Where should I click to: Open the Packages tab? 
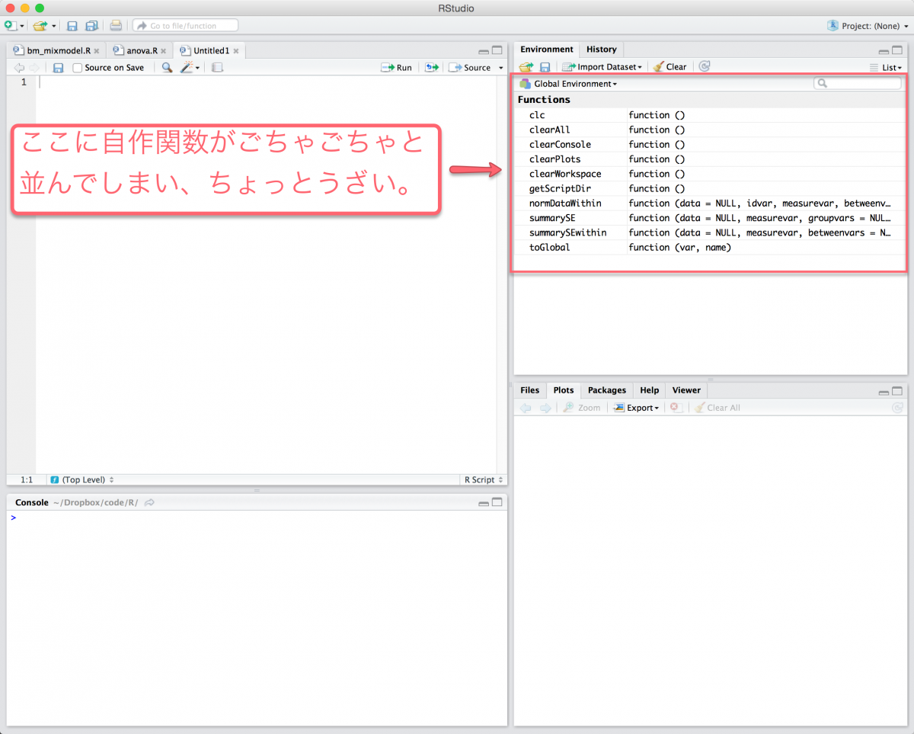point(606,390)
